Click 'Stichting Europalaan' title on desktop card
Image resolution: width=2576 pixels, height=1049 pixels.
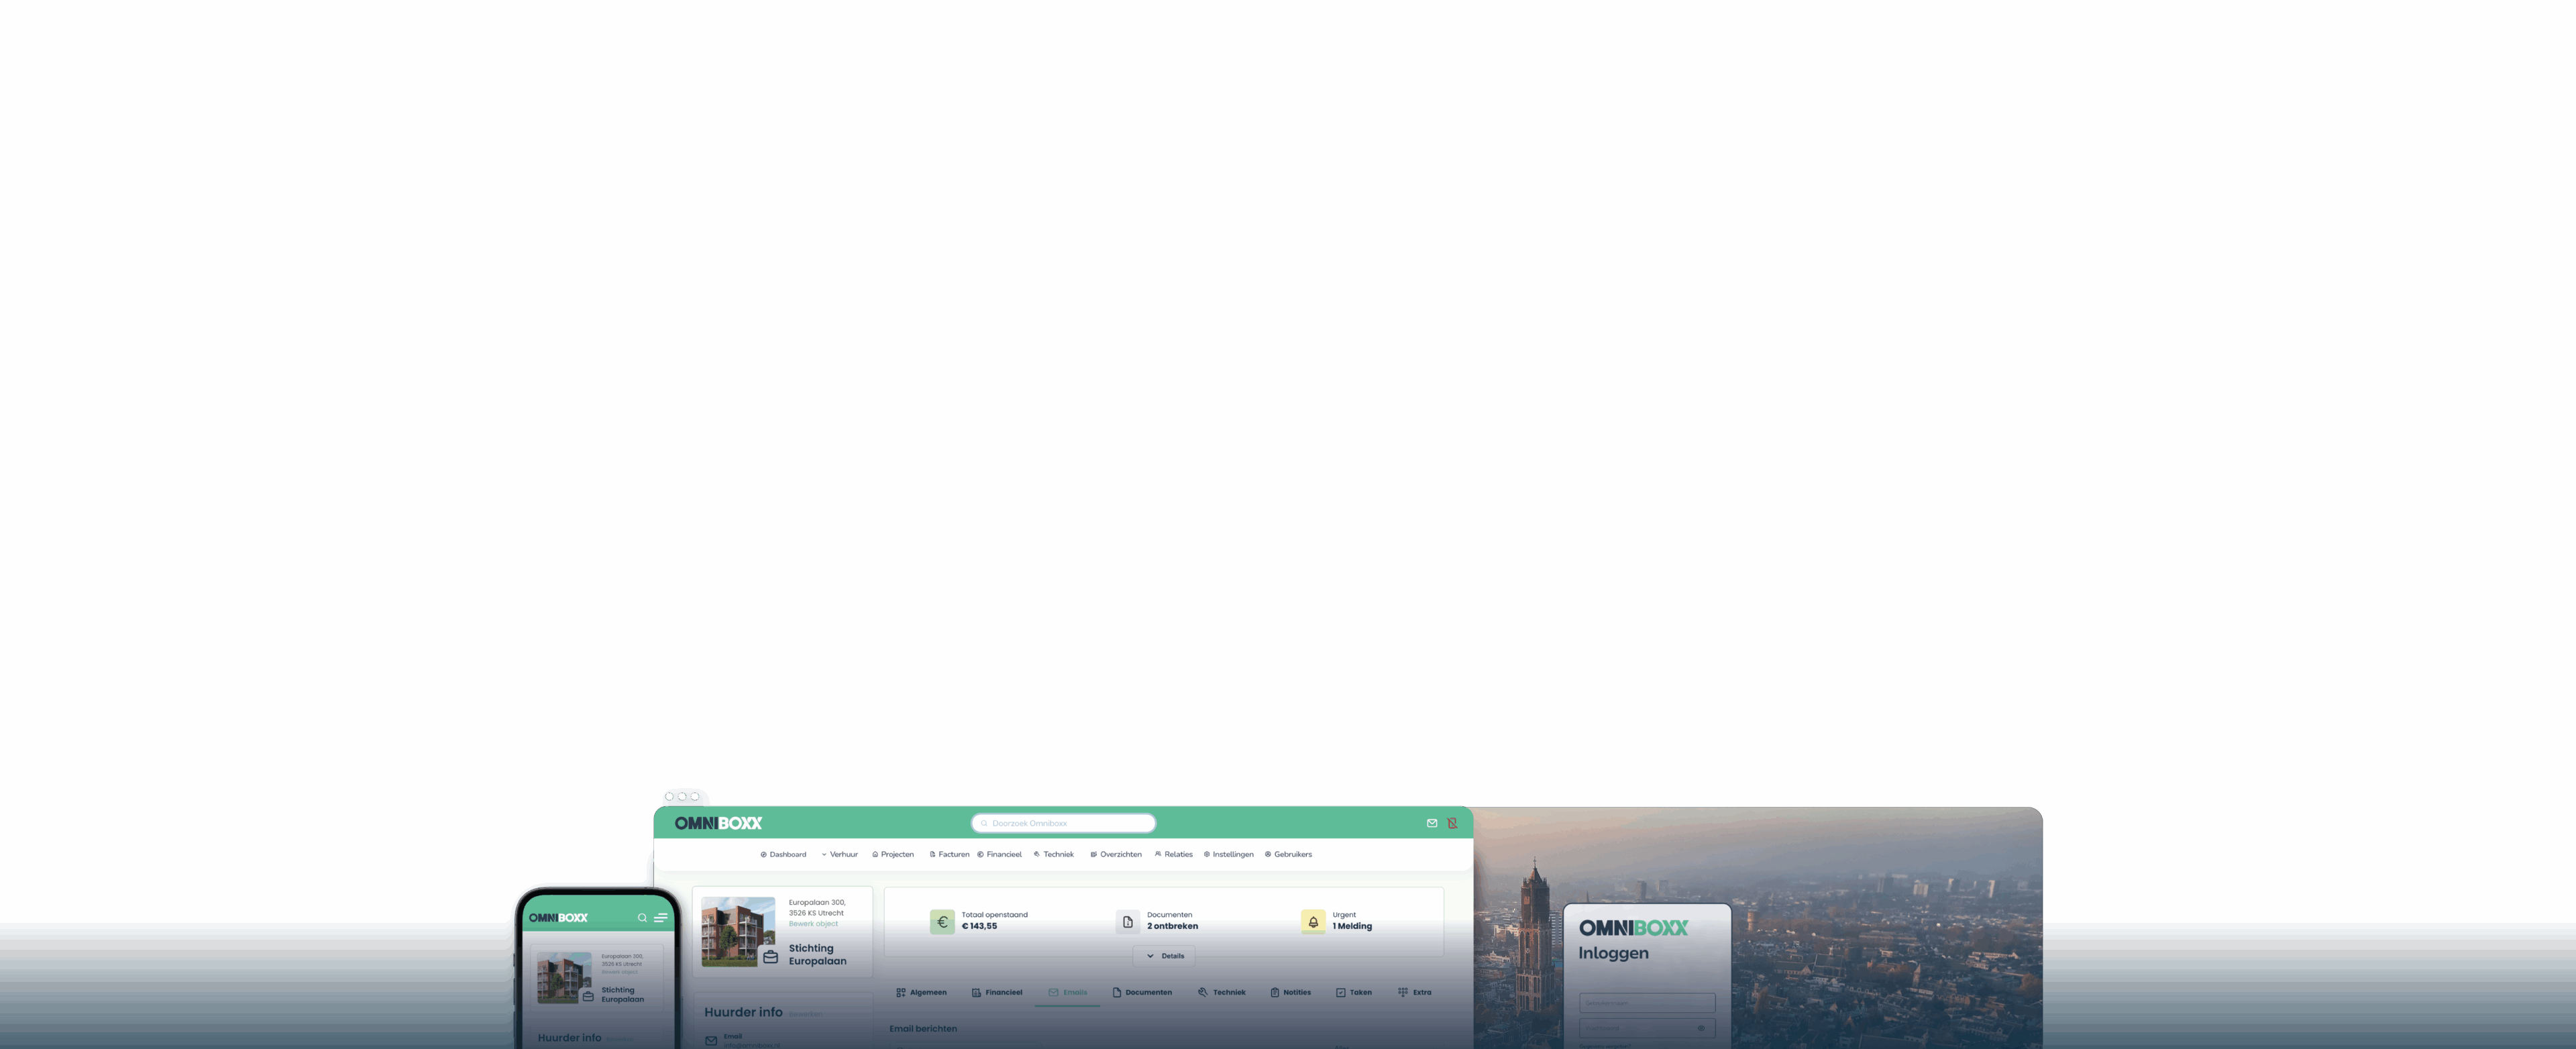tap(817, 955)
